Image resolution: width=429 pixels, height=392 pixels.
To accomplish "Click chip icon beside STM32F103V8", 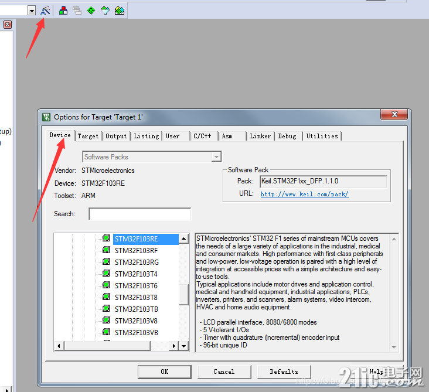I will click(x=106, y=320).
